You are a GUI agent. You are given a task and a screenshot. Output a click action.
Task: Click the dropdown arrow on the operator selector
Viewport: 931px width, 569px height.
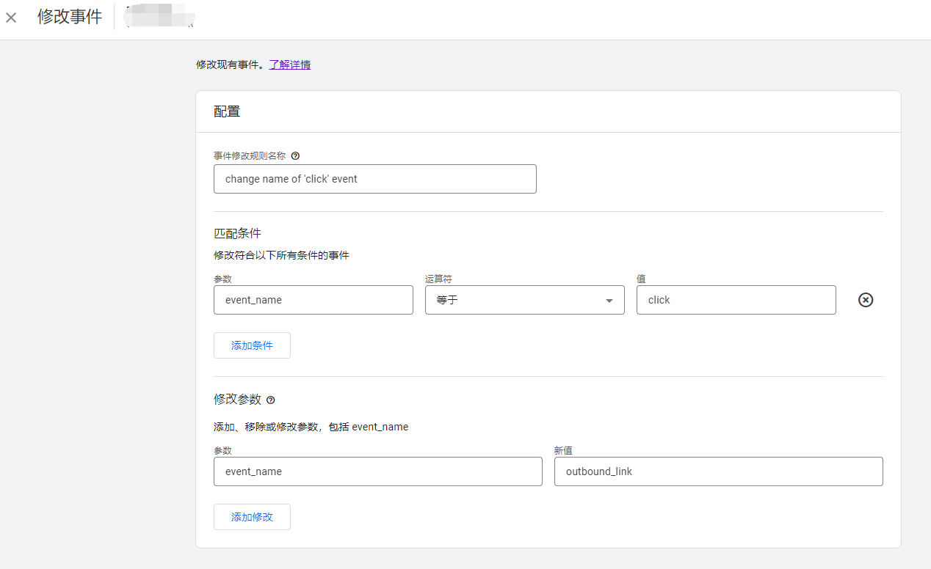[x=609, y=300]
